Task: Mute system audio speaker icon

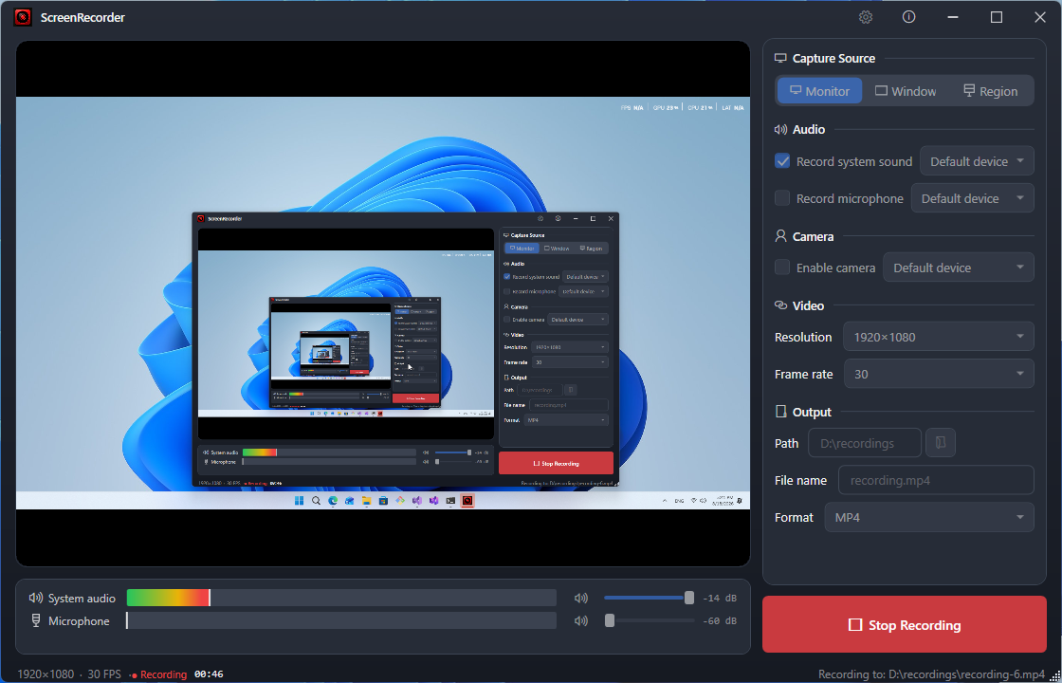Action: point(581,599)
